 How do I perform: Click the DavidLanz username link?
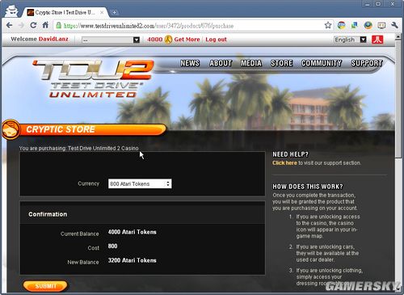(53, 39)
